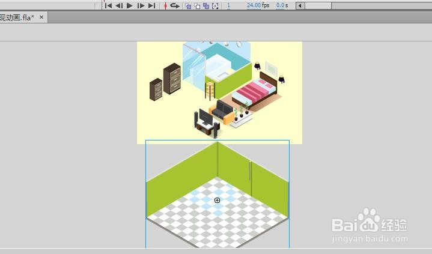Step forward one frame

(141, 5)
